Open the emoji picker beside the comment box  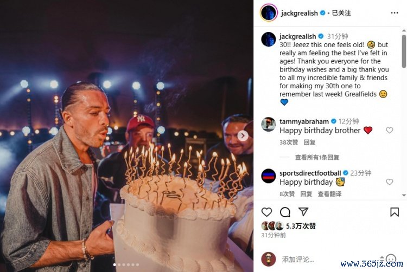(x=391, y=258)
